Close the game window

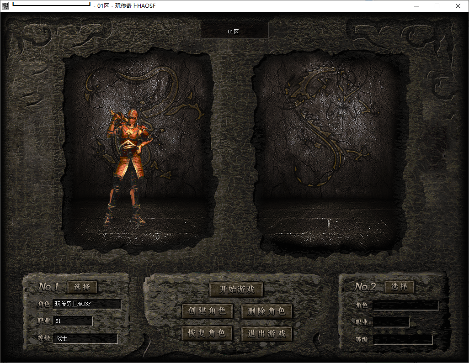point(458,6)
